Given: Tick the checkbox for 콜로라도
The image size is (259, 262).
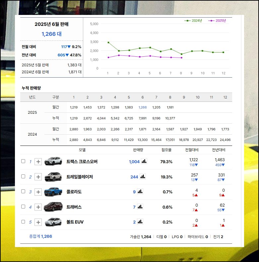Looking at the screenshot, I should click(23, 191).
